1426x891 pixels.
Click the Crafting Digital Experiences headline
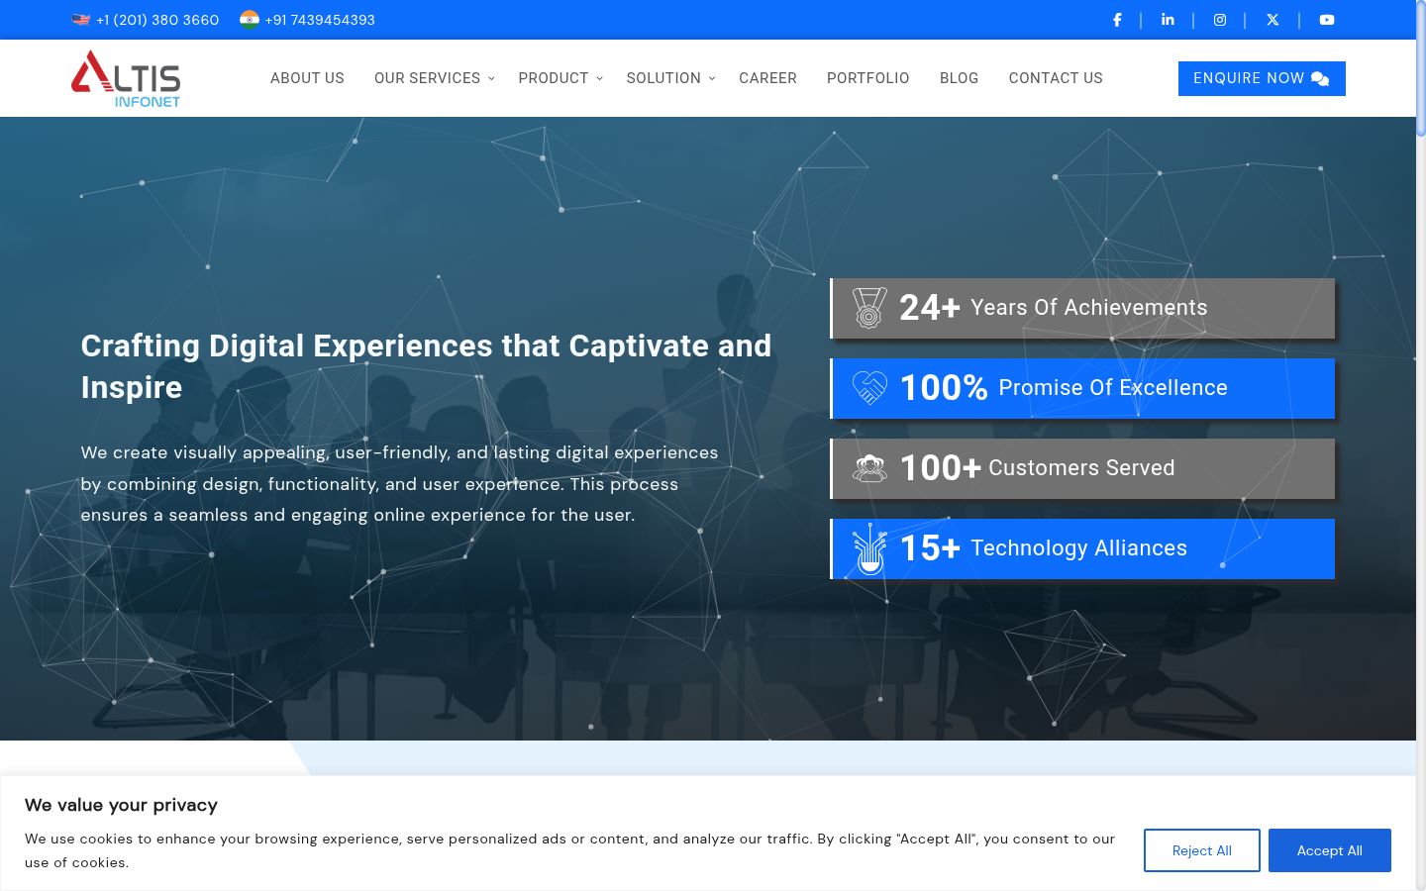pyautogui.click(x=426, y=366)
